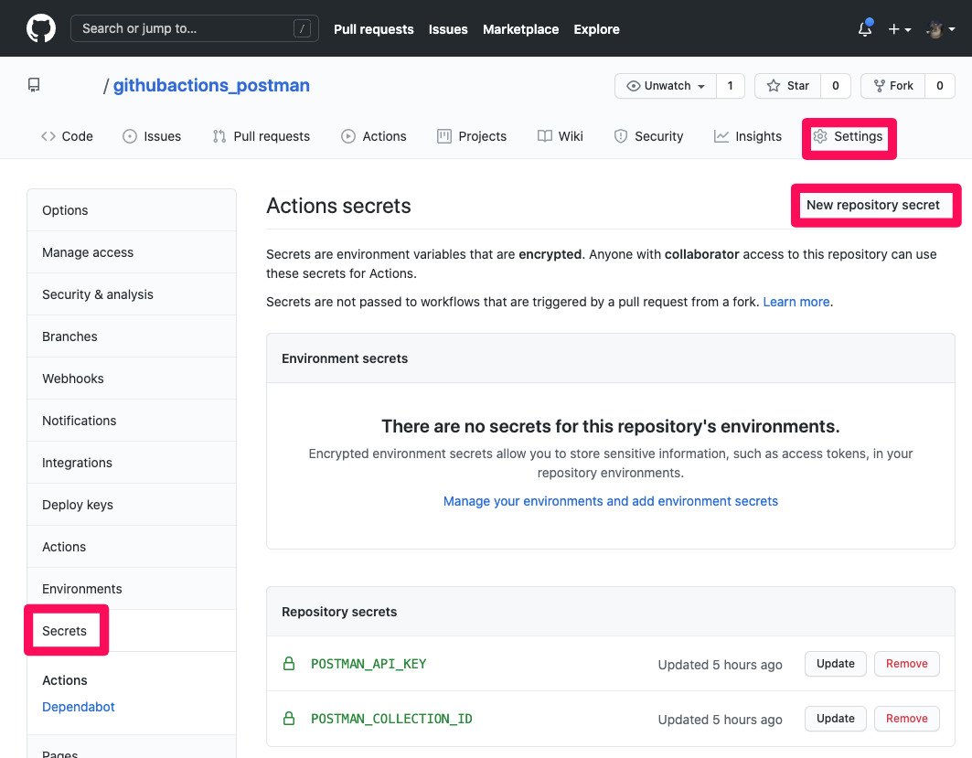Select the Code tab icon
The image size is (972, 758).
click(x=48, y=135)
